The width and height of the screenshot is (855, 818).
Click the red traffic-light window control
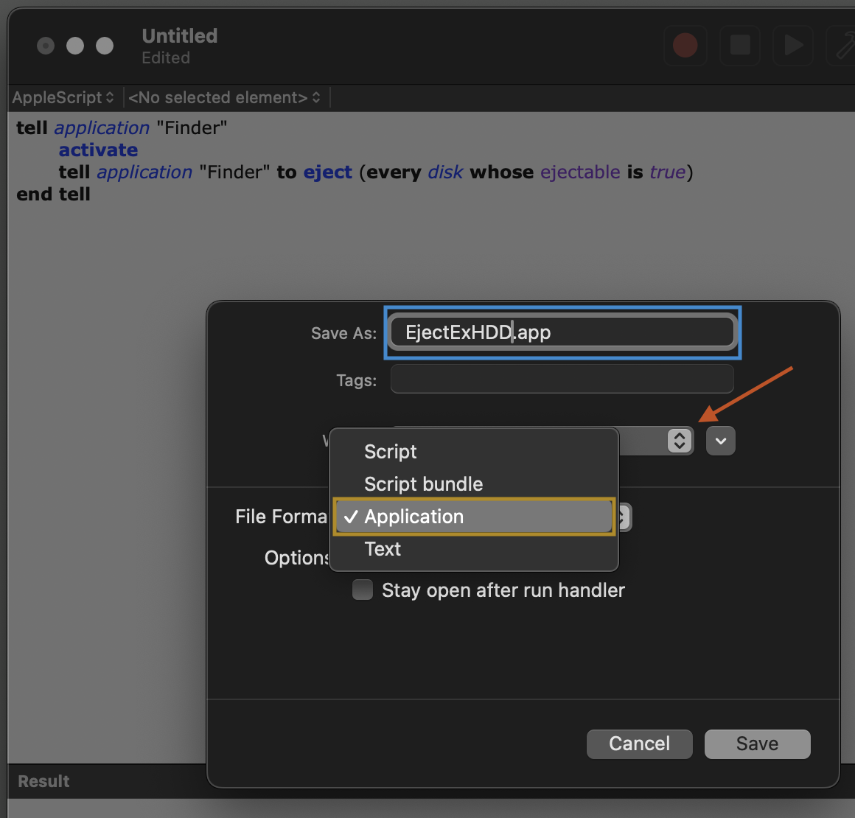point(74,46)
